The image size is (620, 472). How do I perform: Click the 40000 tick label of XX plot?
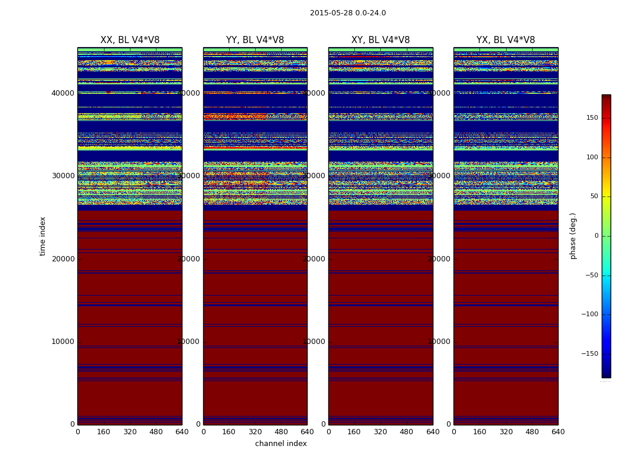(63, 93)
